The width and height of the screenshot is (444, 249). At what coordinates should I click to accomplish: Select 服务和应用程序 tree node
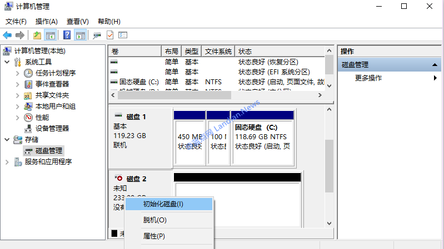coord(48,162)
